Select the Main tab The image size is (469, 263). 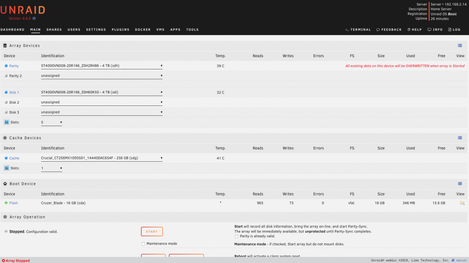pos(35,30)
